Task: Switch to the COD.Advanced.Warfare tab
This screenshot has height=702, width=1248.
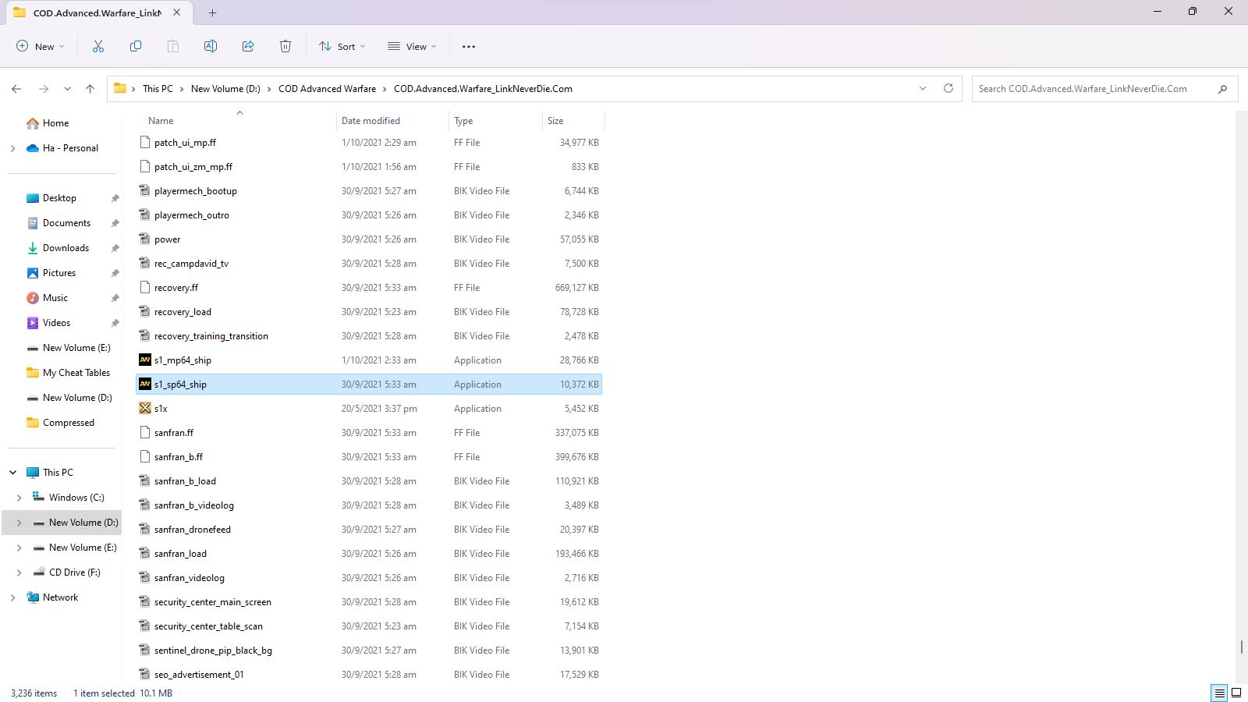Action: point(94,12)
